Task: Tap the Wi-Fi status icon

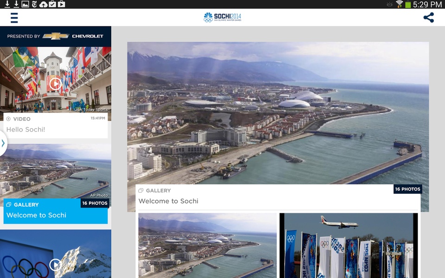Action: click(x=399, y=4)
